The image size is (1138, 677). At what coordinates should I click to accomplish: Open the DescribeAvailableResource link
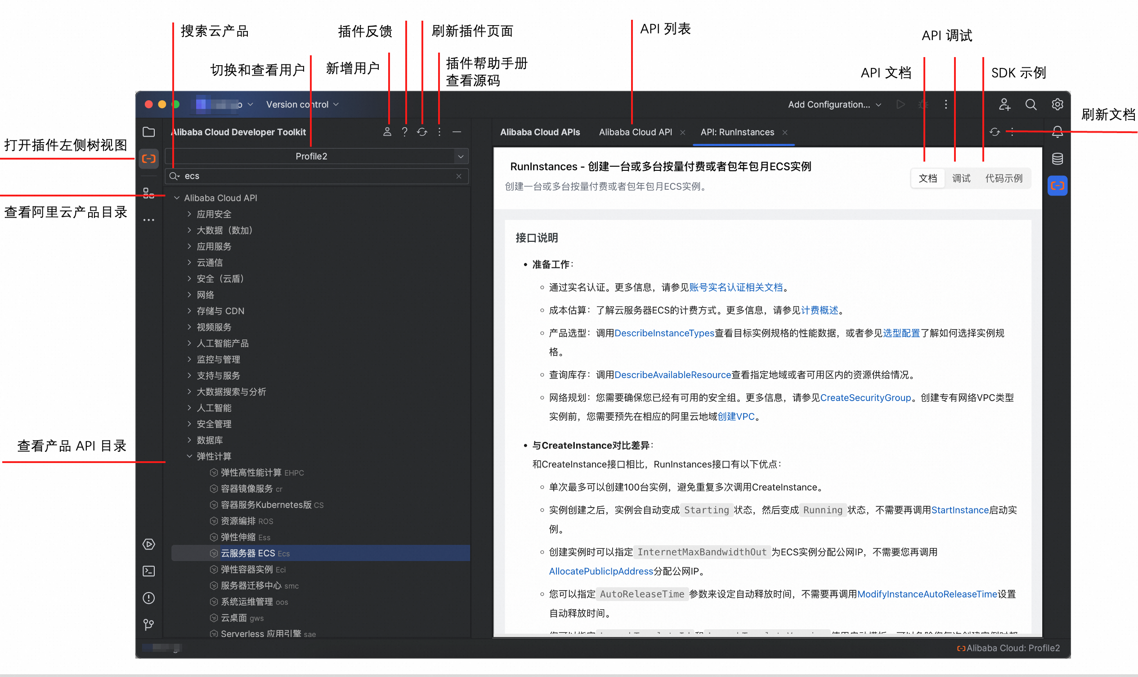[x=672, y=375]
